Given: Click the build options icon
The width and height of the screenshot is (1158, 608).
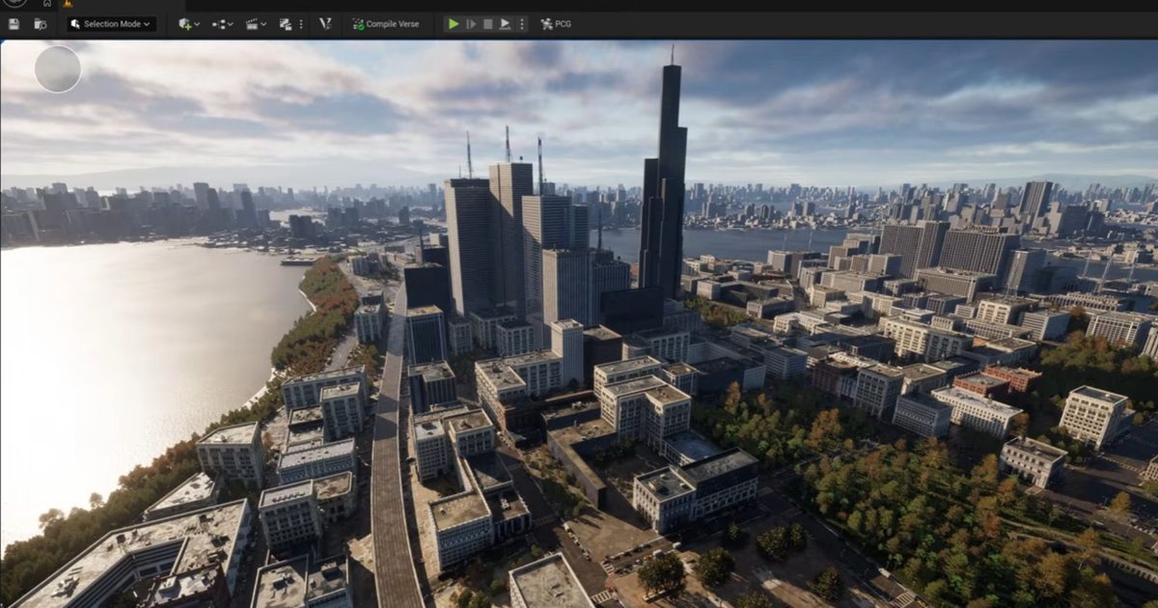Looking at the screenshot, I should (286, 24).
